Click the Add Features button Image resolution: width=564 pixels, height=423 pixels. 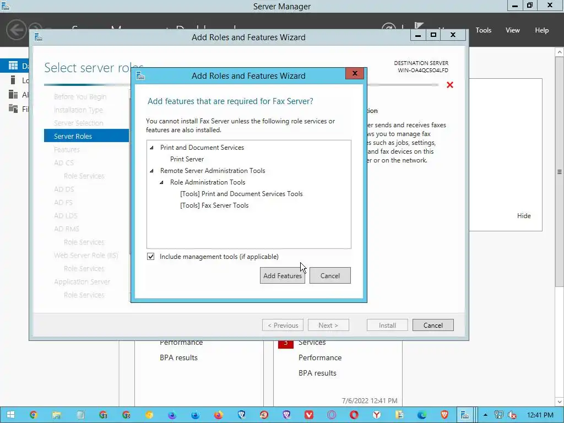click(283, 275)
